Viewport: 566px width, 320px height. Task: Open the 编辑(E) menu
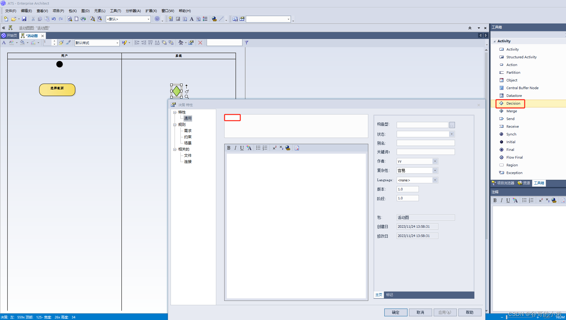coord(26,11)
